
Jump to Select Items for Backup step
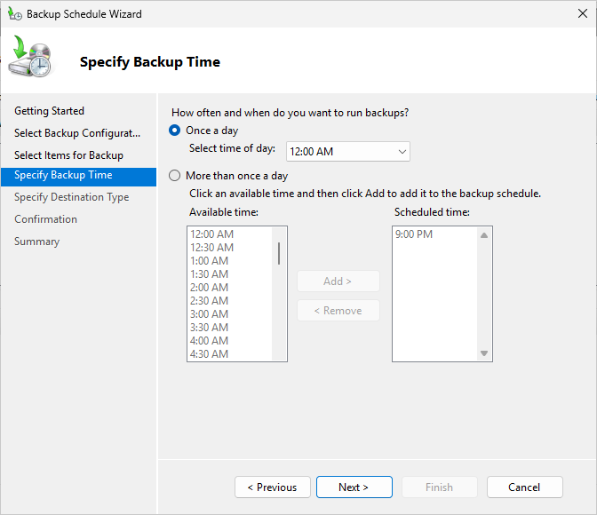coord(68,155)
